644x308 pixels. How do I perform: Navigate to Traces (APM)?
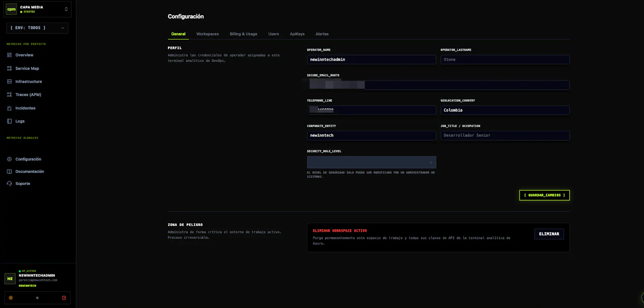click(x=28, y=95)
